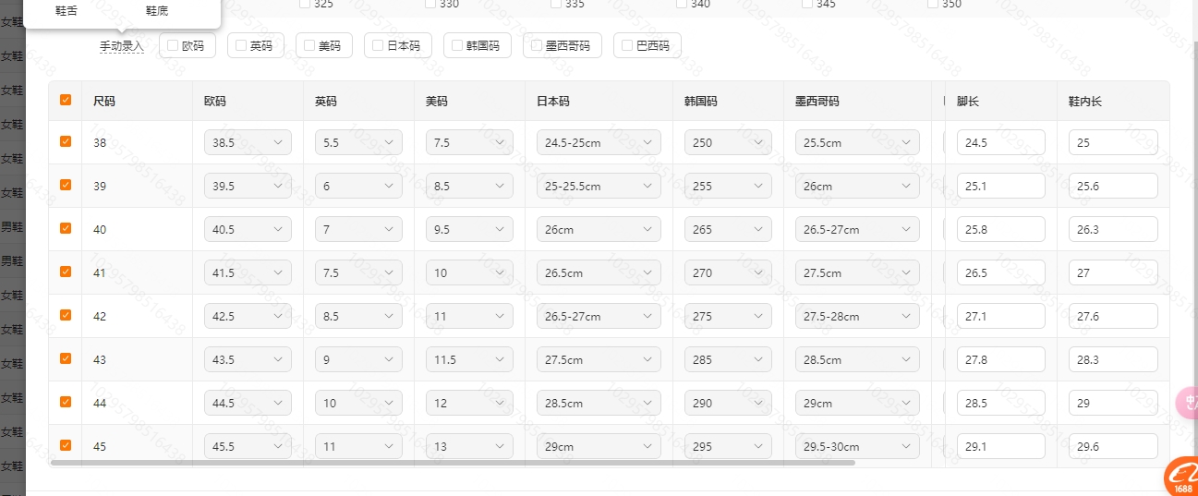Uncheck the row 39 size checkbox
The image size is (1198, 496).
(x=66, y=185)
